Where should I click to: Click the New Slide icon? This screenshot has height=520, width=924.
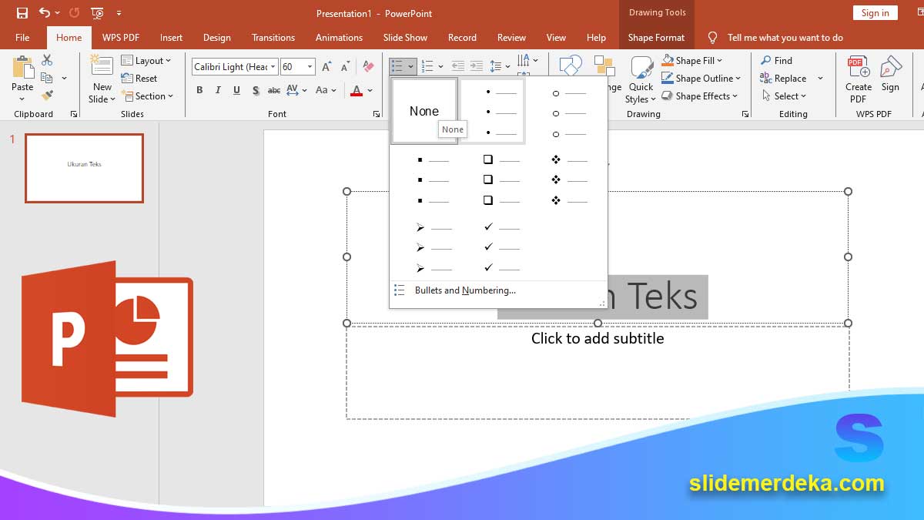click(102, 65)
